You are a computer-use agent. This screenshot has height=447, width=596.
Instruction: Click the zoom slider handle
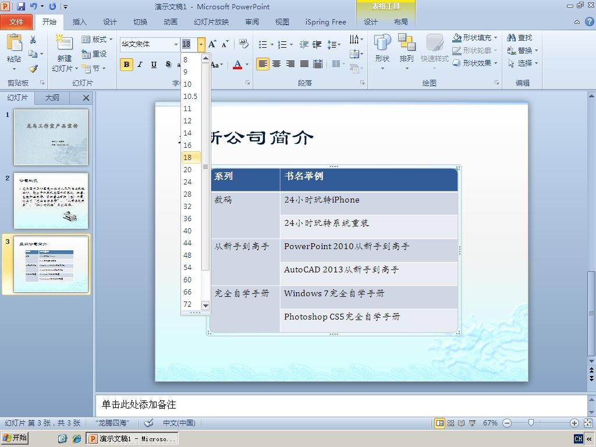pyautogui.click(x=531, y=423)
